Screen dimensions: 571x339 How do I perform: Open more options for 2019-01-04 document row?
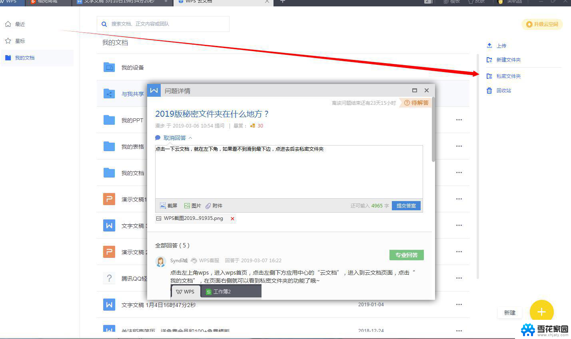pyautogui.click(x=459, y=305)
